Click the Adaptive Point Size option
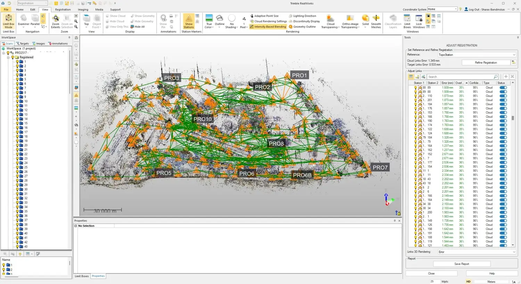 pos(264,16)
